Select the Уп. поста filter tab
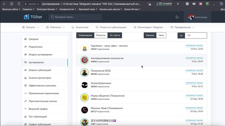 pyautogui.click(x=115, y=35)
